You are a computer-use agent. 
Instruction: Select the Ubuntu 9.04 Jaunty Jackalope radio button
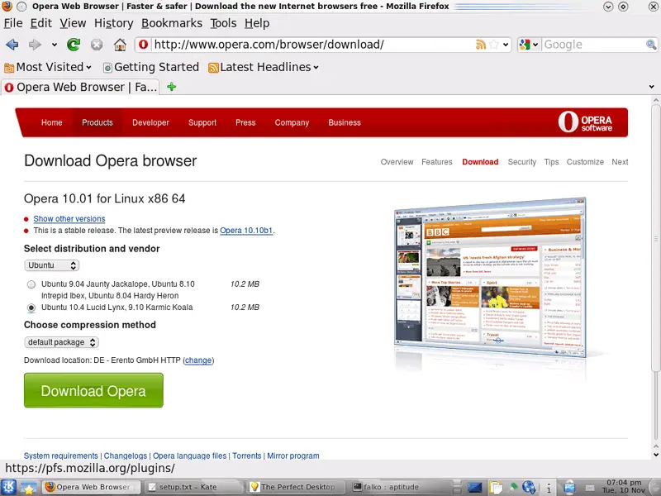coord(31,284)
